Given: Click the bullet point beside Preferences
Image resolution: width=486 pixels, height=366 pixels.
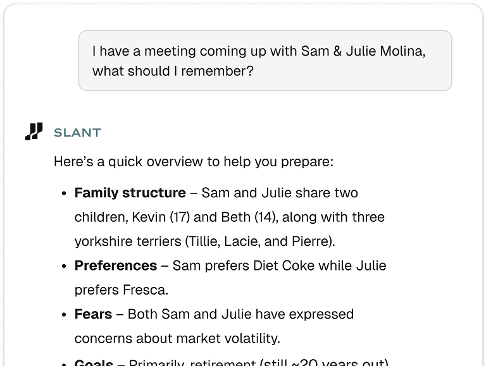Looking at the screenshot, I should (x=64, y=266).
